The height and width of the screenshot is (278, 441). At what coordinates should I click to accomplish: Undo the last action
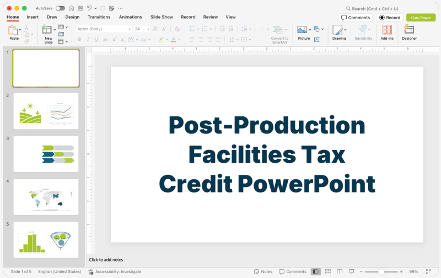tap(89, 8)
